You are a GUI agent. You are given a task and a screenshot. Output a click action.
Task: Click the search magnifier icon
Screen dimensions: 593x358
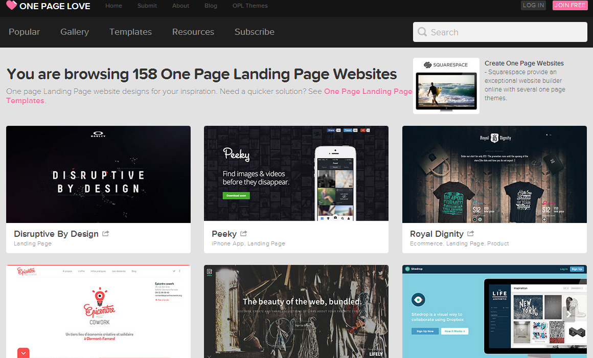[x=422, y=32]
